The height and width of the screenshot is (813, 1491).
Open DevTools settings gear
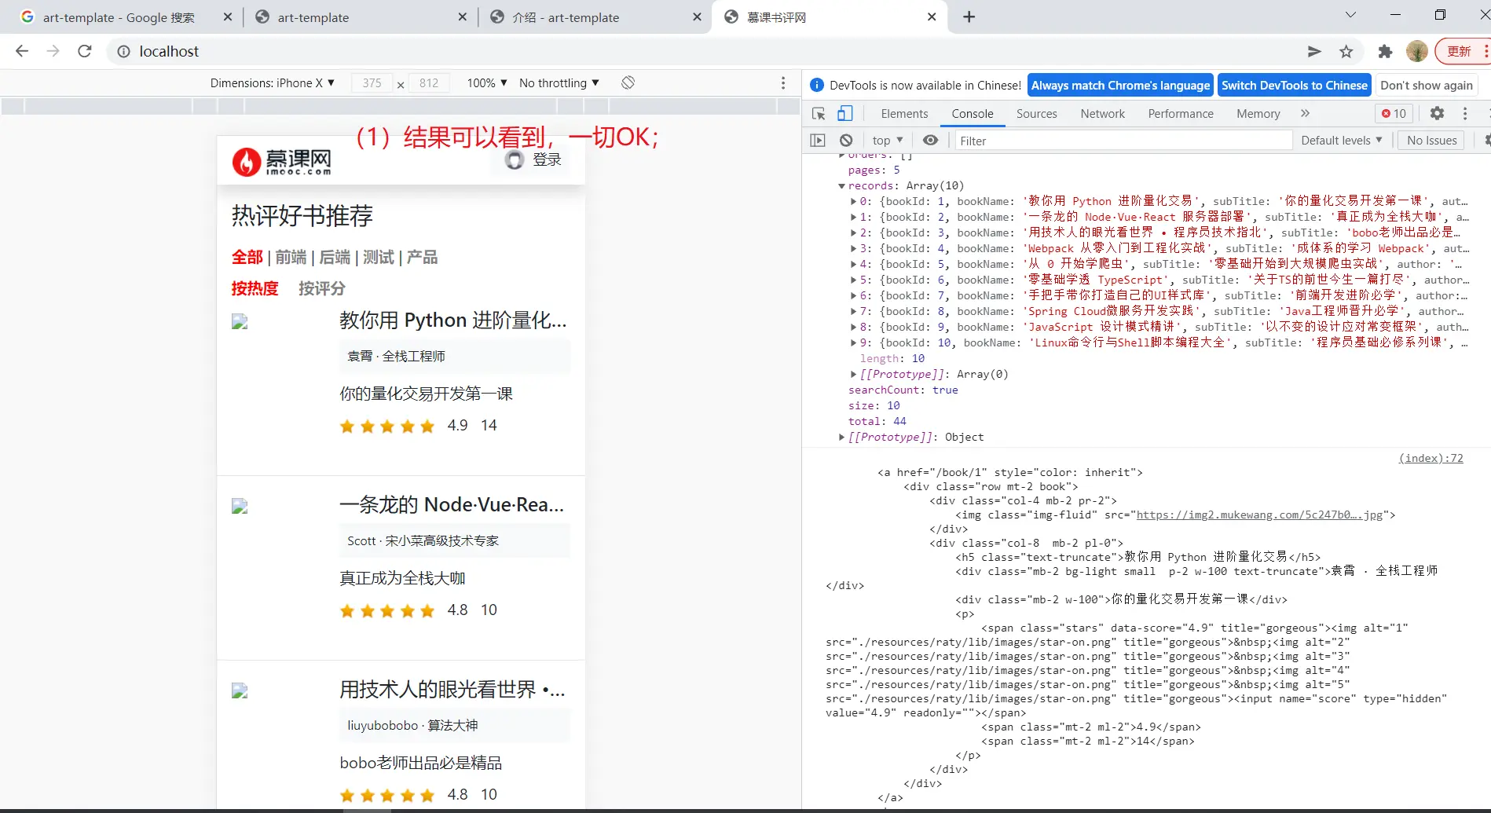pos(1437,114)
